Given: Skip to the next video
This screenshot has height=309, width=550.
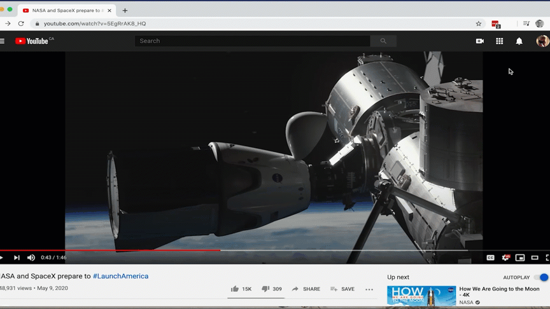Looking at the screenshot, I should 17,257.
